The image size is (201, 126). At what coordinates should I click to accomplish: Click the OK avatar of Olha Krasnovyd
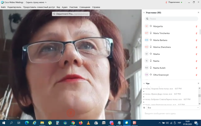147,75
